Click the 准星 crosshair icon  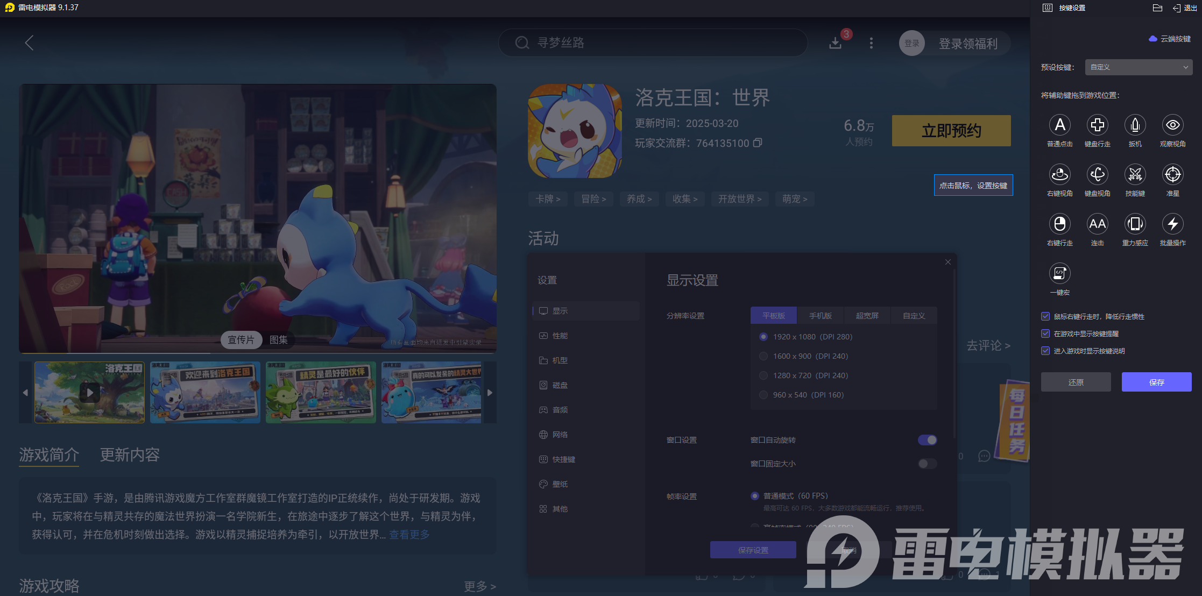click(1172, 175)
